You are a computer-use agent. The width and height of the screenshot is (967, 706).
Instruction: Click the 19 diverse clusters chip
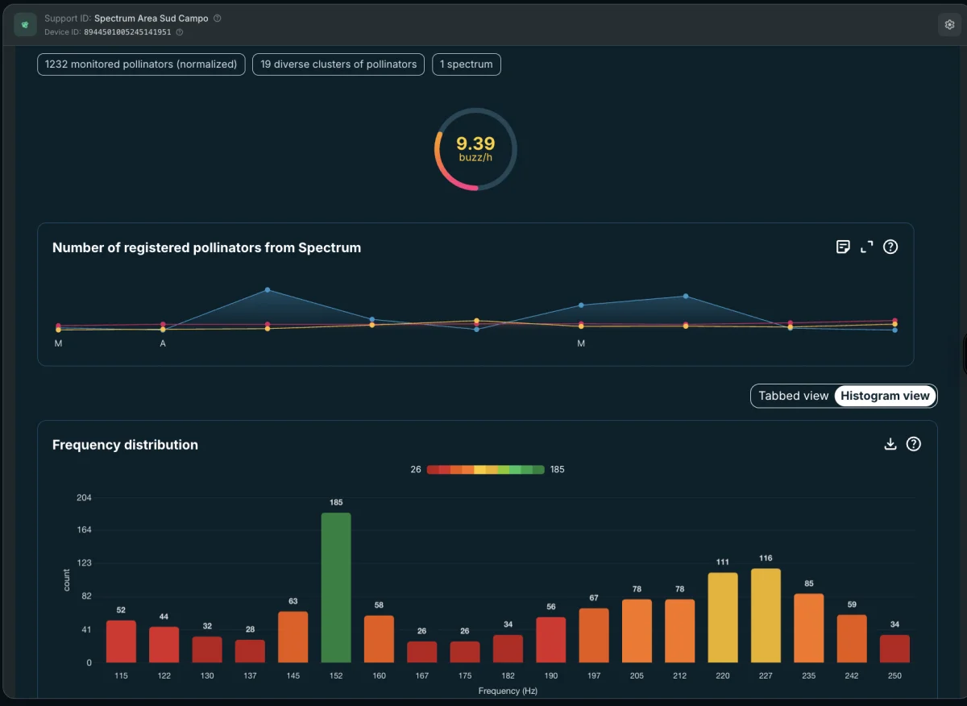[x=338, y=64]
